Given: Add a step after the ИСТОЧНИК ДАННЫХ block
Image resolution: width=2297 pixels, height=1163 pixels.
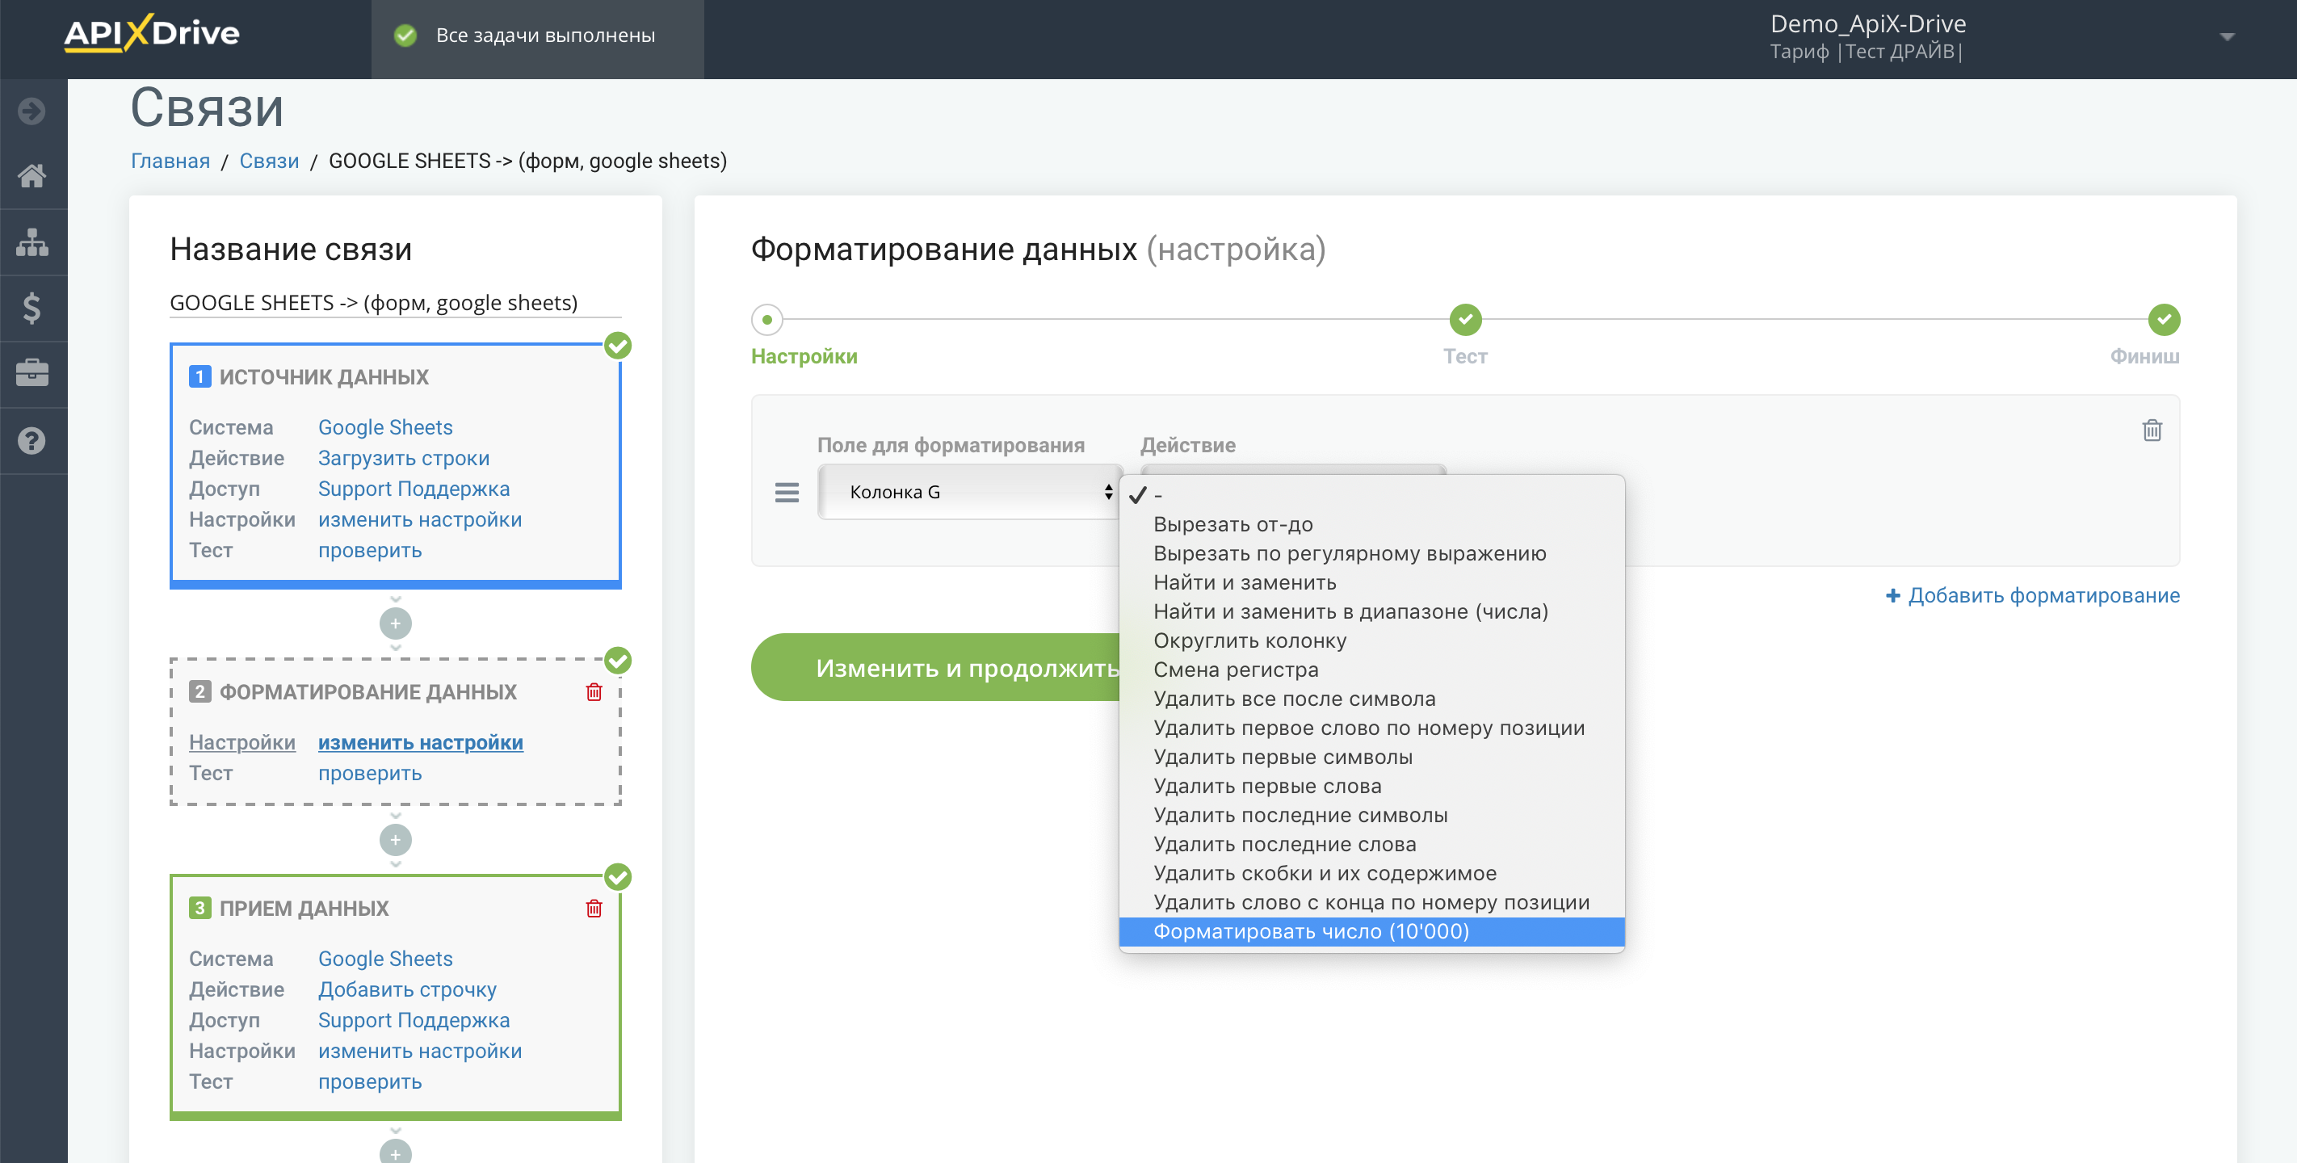Looking at the screenshot, I should (x=395, y=623).
